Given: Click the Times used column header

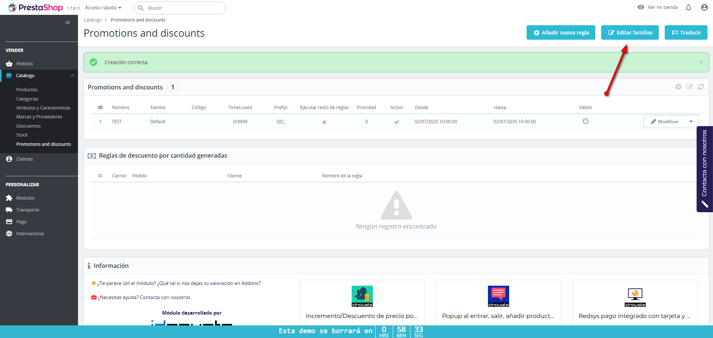Looking at the screenshot, I should (240, 108).
